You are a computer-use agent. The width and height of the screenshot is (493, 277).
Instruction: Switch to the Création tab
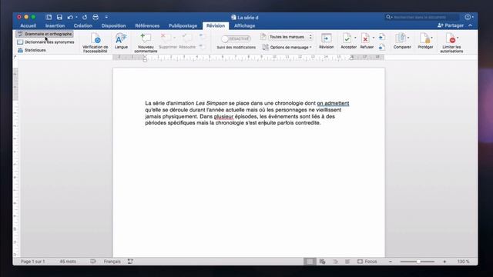pyautogui.click(x=83, y=25)
